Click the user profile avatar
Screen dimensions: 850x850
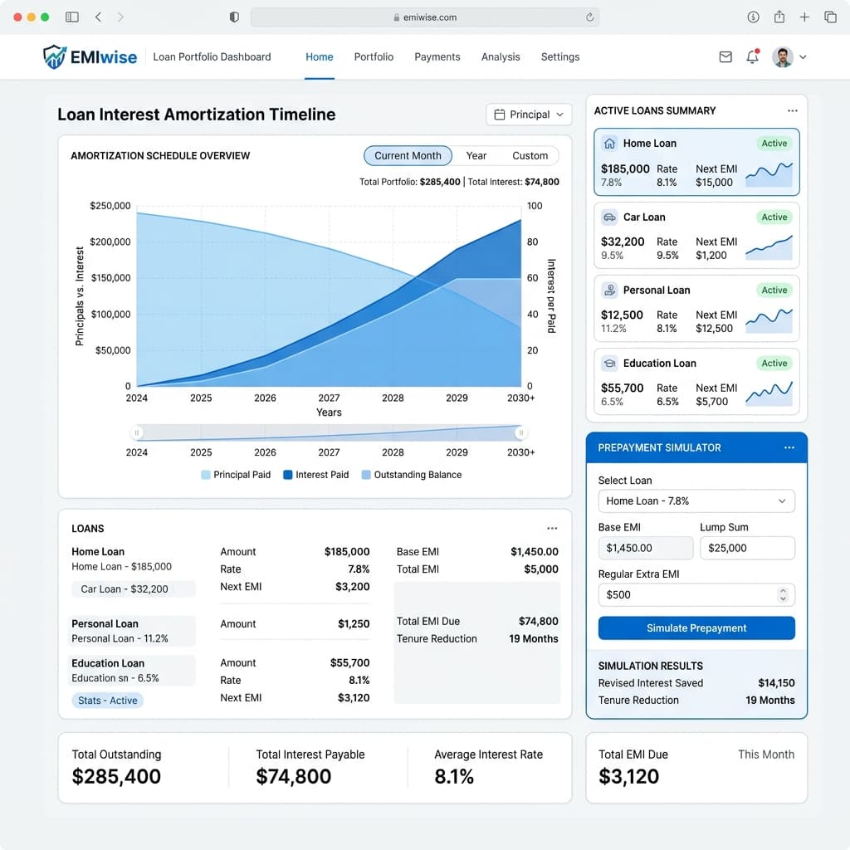pyautogui.click(x=782, y=57)
